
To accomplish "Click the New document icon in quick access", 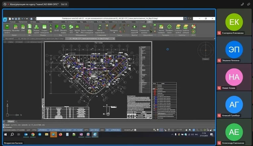I will click(x=10, y=19).
